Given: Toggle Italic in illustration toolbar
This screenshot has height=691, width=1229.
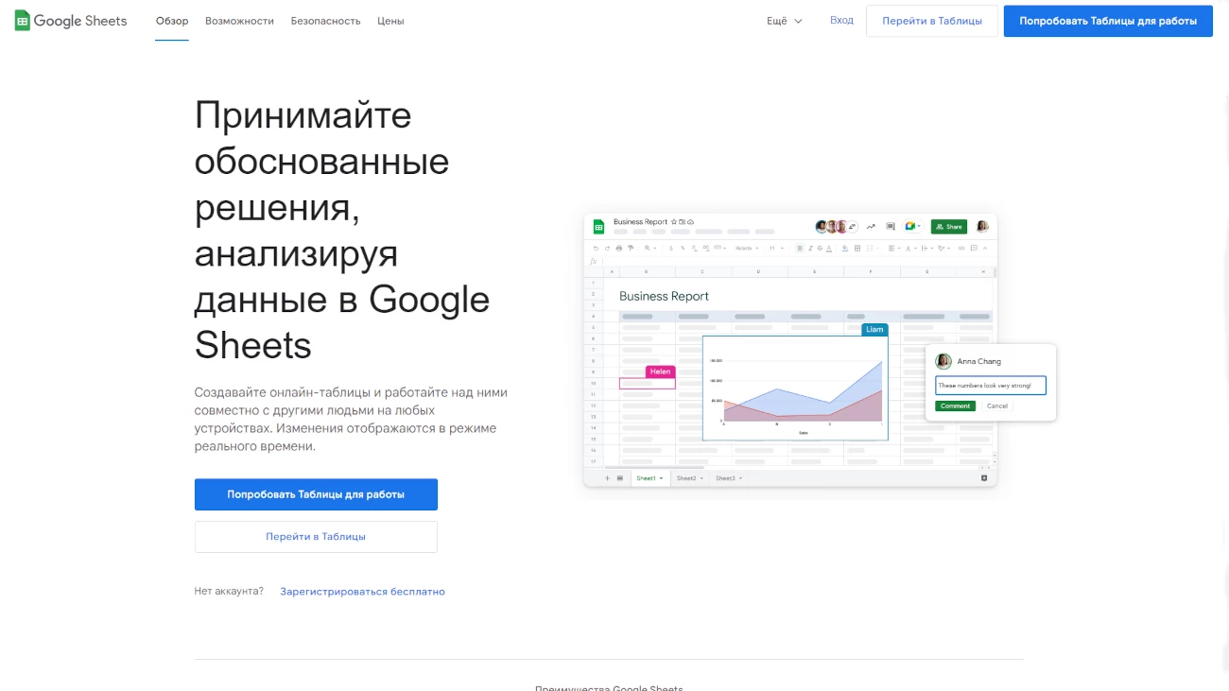Looking at the screenshot, I should coord(810,248).
